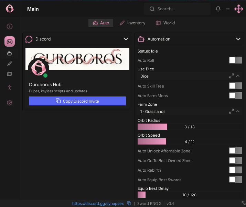Adjust the Orbit Radius slider
Image resolution: width=246 pixels, height=207 pixels.
tap(190, 127)
